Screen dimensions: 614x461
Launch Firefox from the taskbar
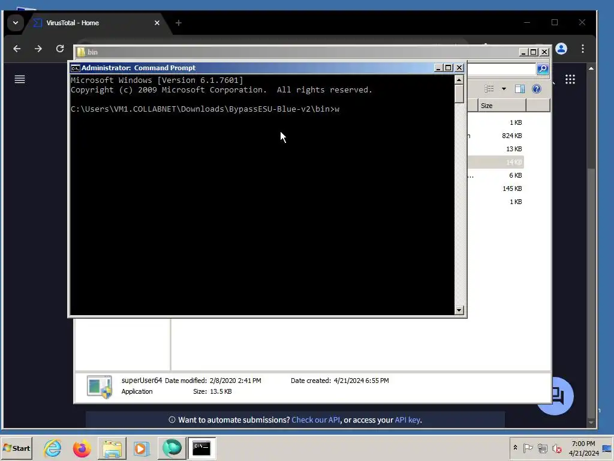tap(82, 448)
